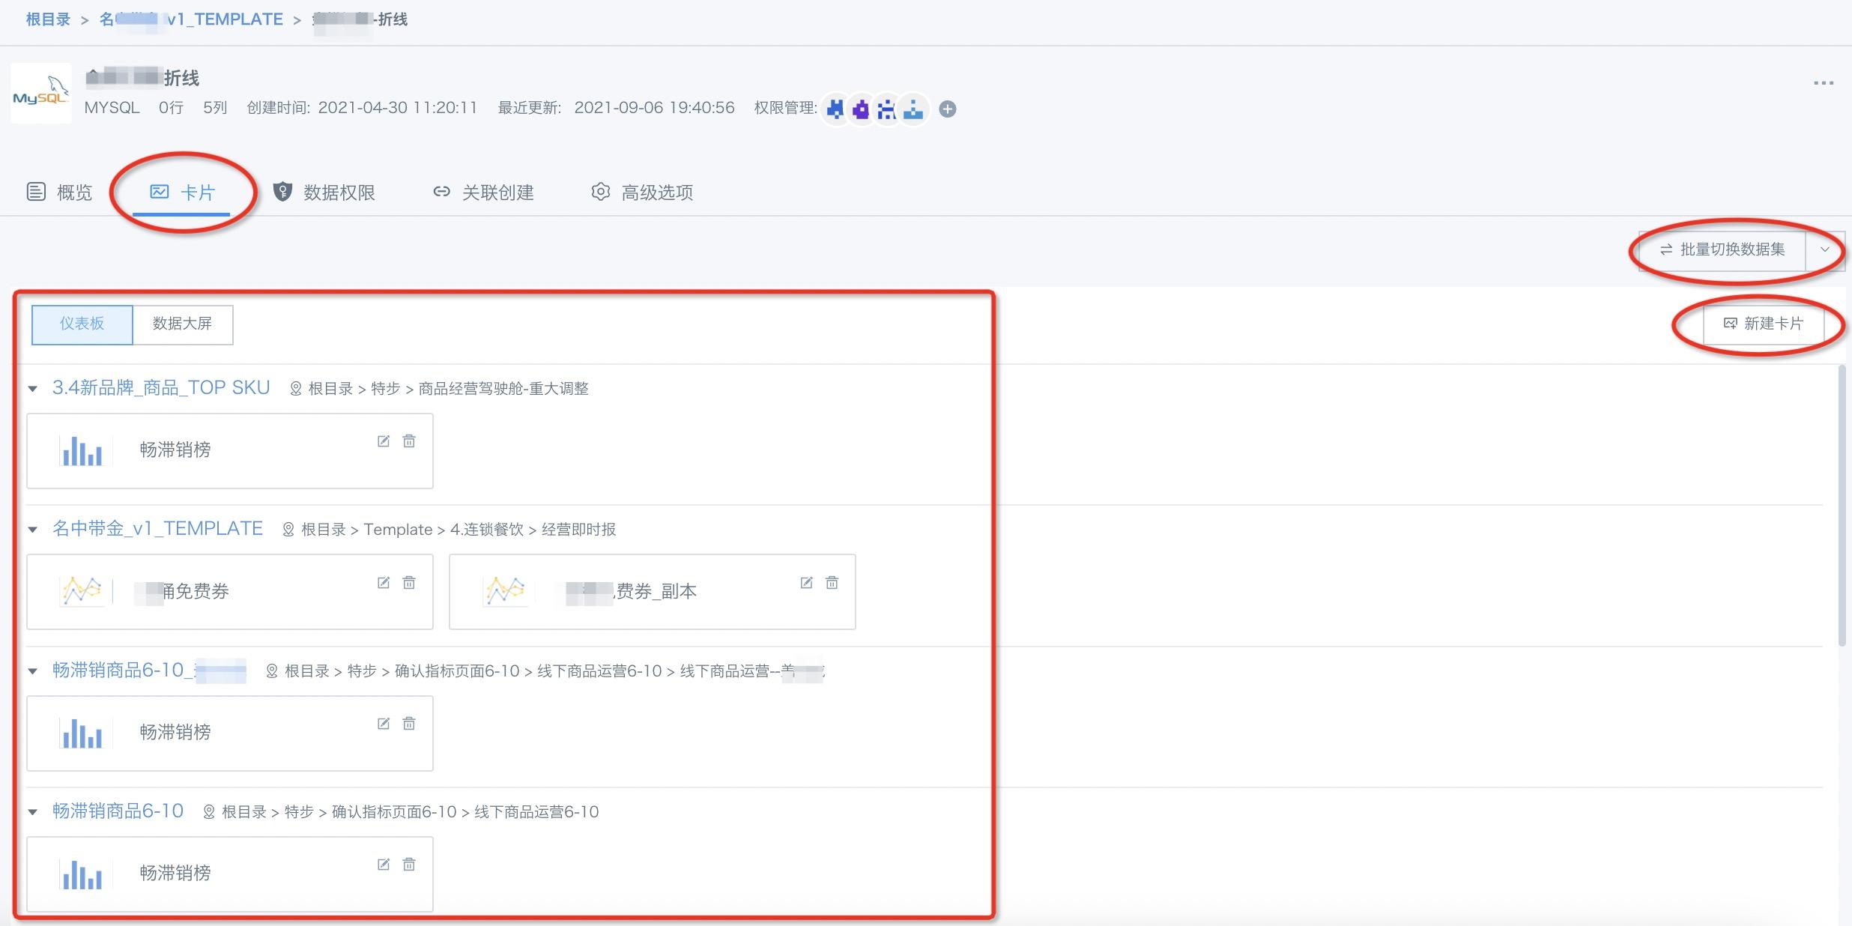Collapse the 名中带金_v1_TEMPLATE group
Screen dimensions: 1852x926
[x=33, y=530]
